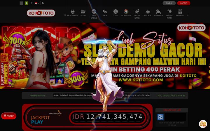
Task: Click the KOITOTO logo on banner
Action: click(191, 28)
